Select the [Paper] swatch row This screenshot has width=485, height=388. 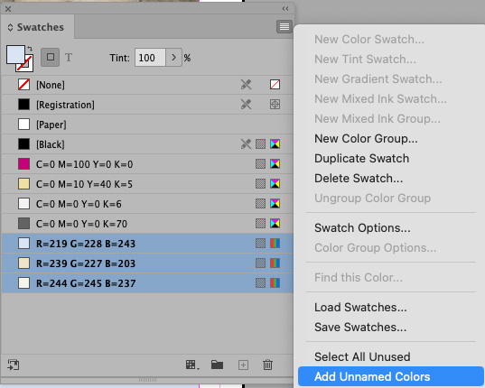coord(147,125)
